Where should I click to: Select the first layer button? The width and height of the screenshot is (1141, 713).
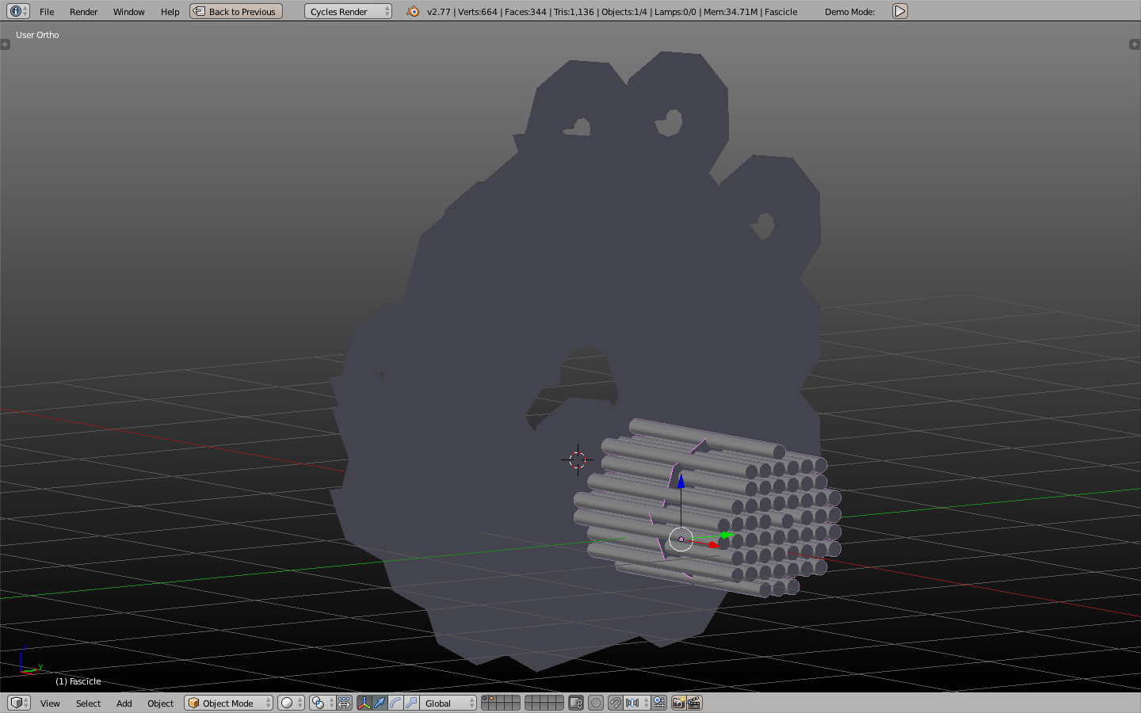(x=485, y=700)
